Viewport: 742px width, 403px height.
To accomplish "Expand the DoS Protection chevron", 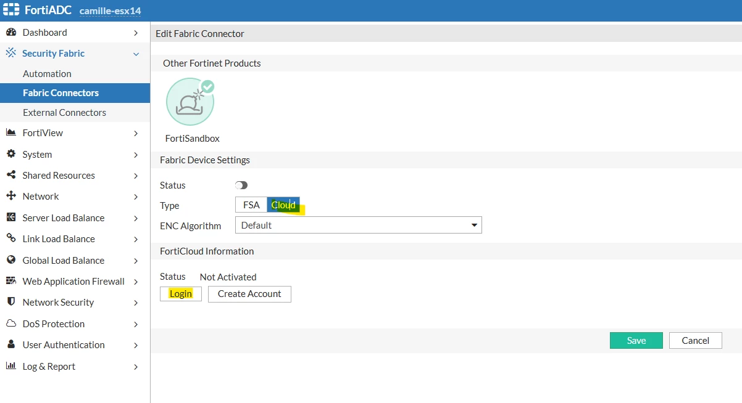I will [136, 324].
